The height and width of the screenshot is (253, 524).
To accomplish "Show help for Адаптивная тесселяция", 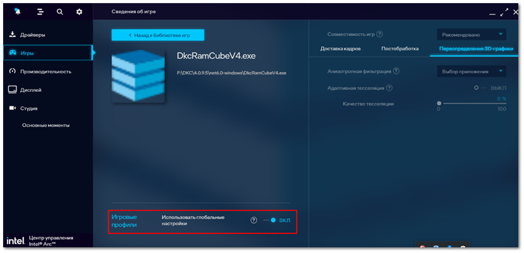I will (389, 88).
